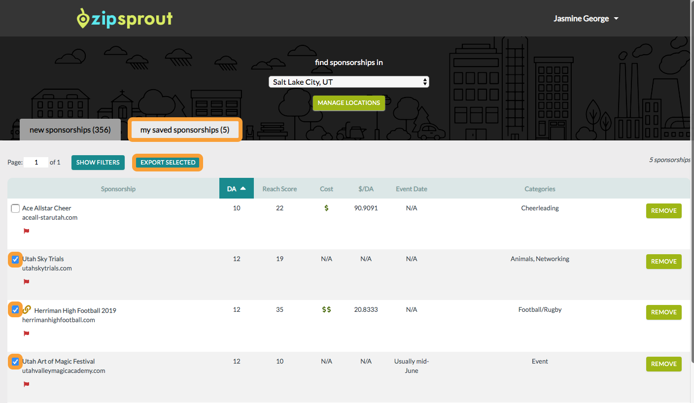The height and width of the screenshot is (403, 694).
Task: Open the Salt Lake City, UT location dropdown
Action: 349,82
